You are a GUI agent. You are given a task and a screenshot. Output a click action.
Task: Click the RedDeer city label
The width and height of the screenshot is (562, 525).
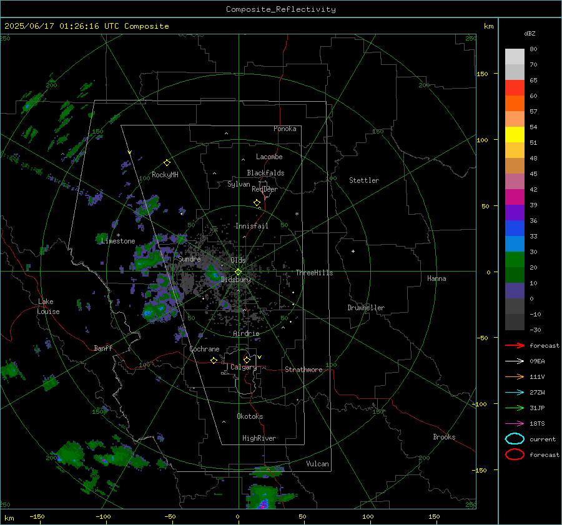[x=265, y=189]
